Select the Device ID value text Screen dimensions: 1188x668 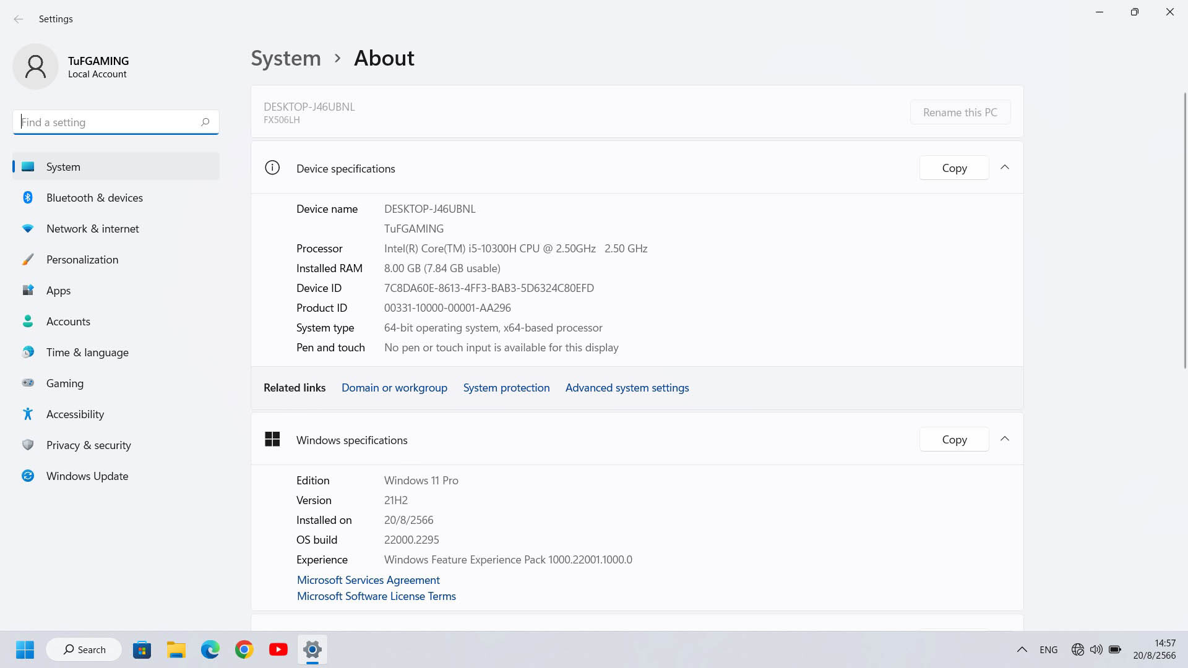pyautogui.click(x=489, y=288)
